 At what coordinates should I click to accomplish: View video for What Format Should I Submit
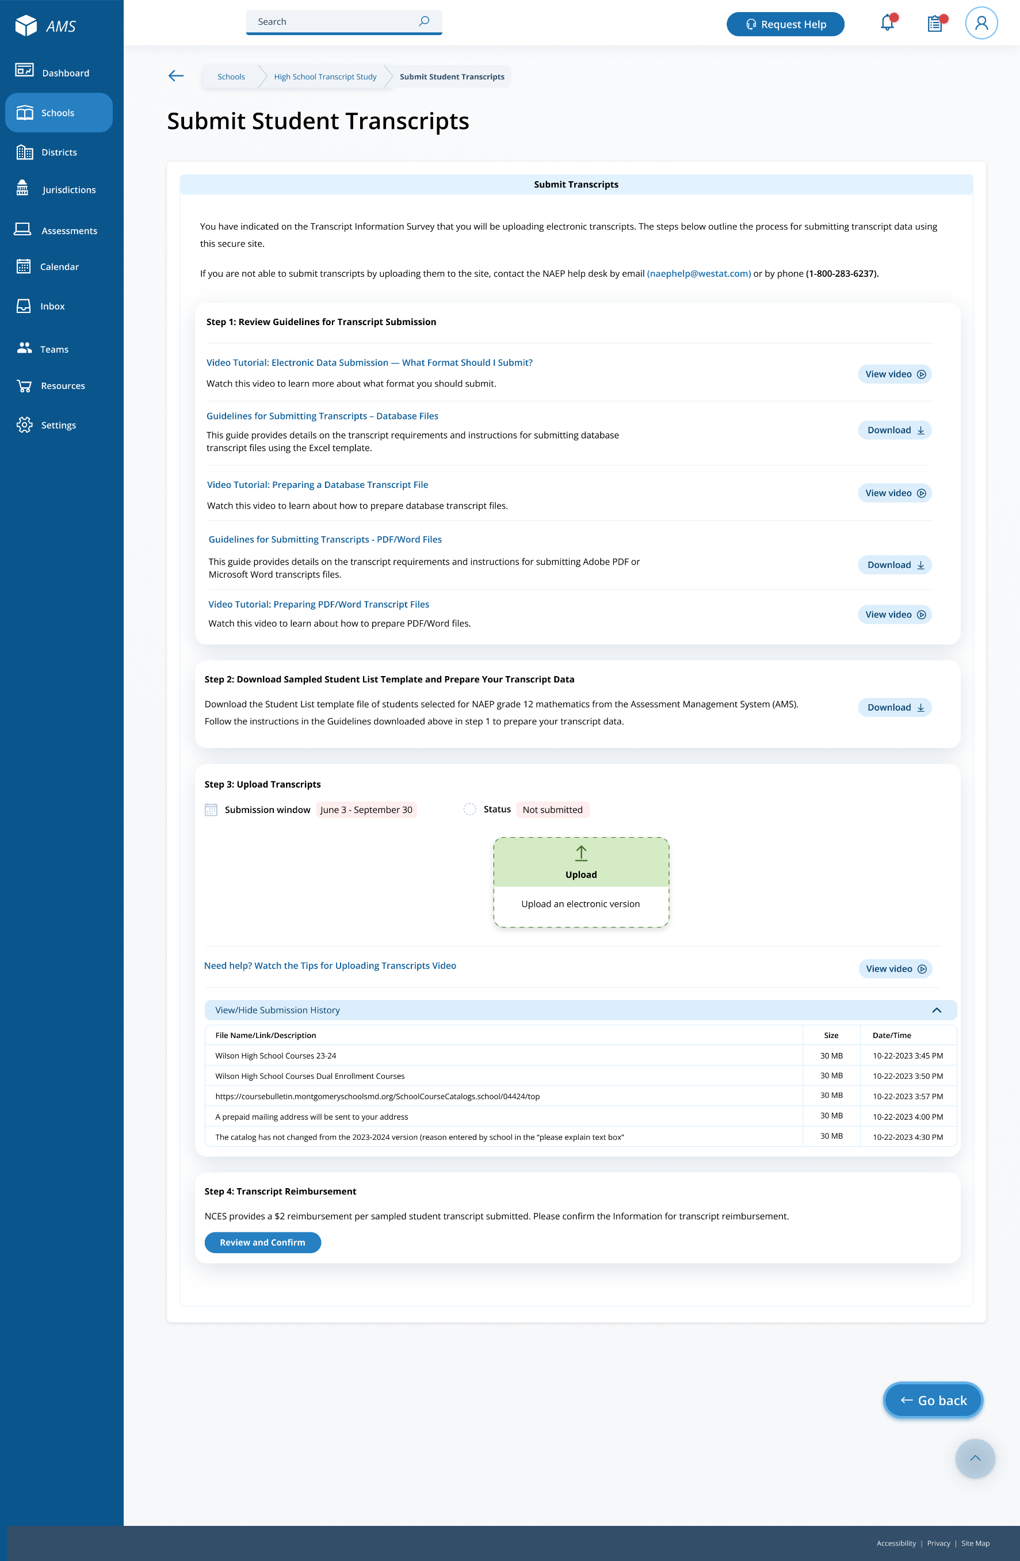895,374
